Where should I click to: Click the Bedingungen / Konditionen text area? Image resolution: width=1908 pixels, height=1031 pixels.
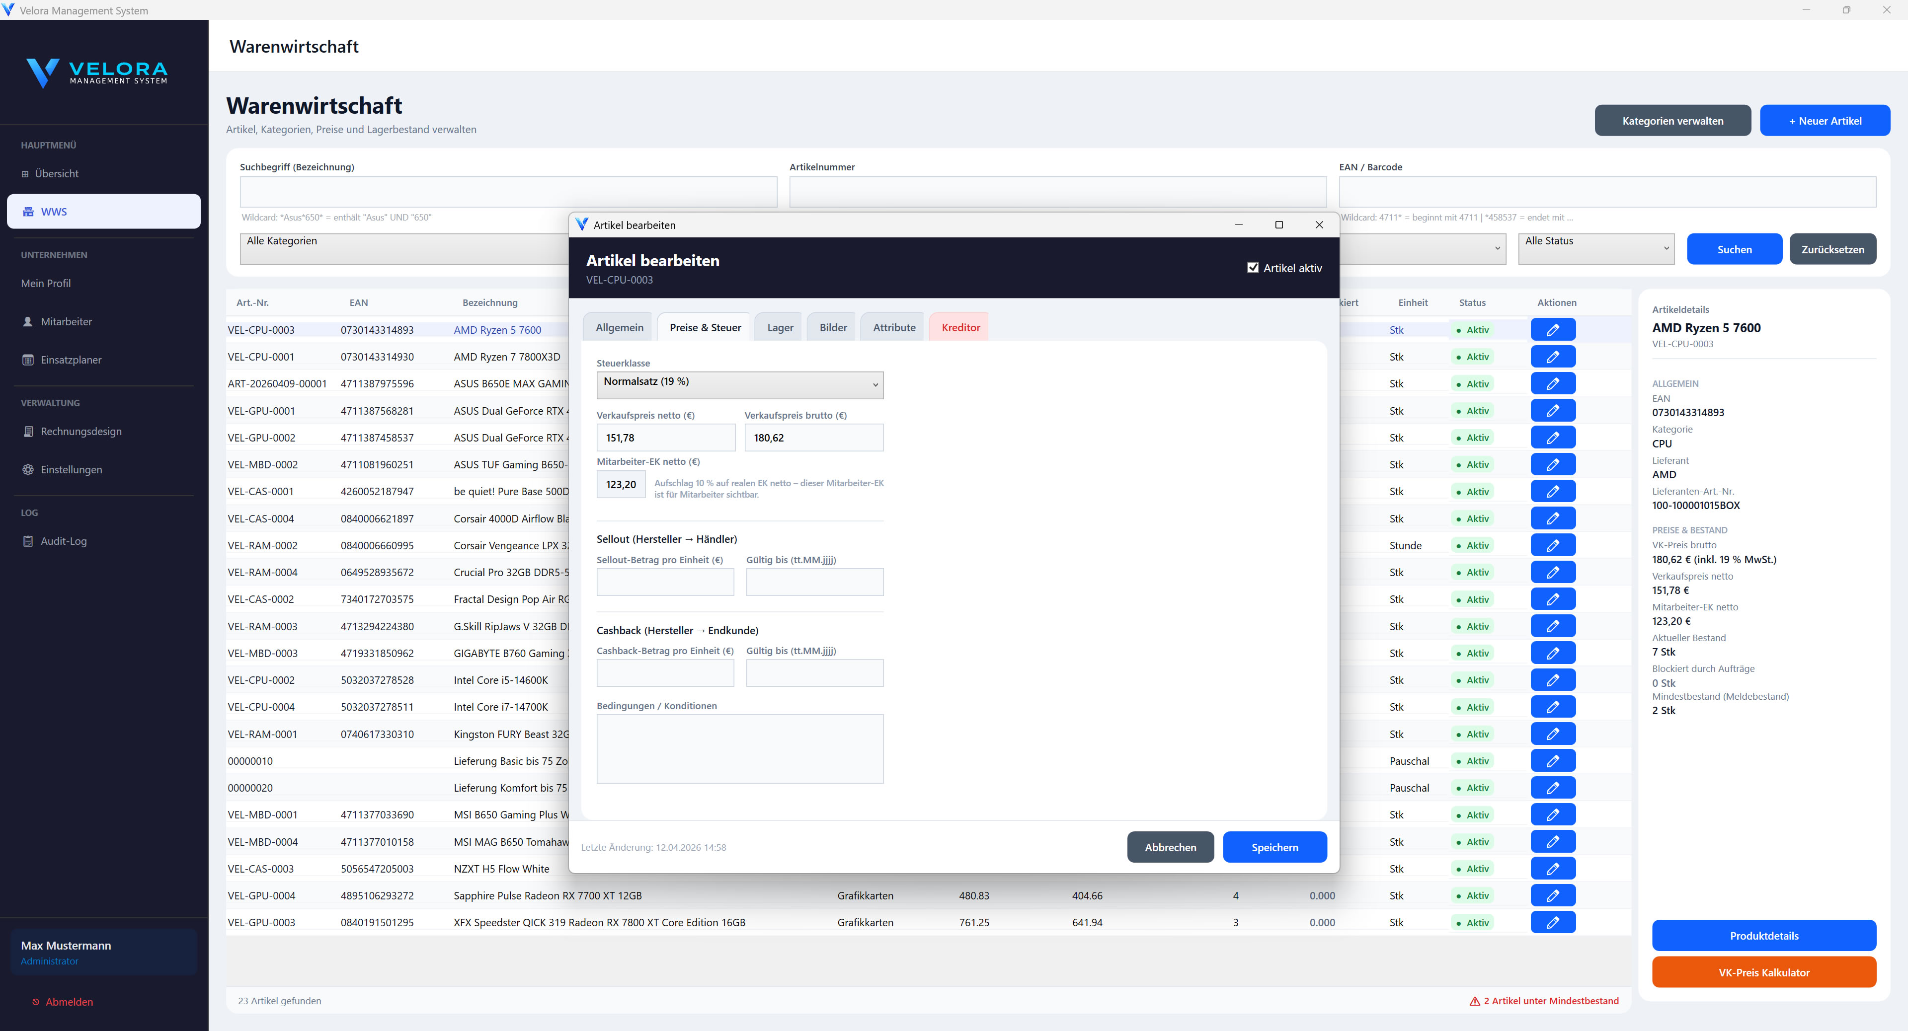(x=739, y=748)
